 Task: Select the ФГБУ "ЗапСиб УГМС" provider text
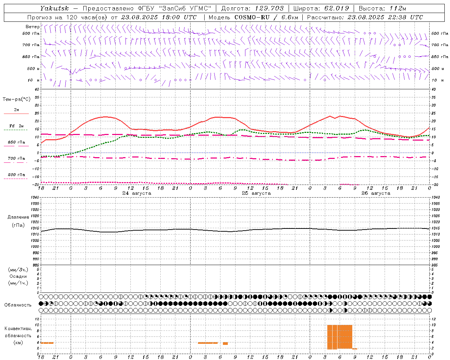click(175, 8)
